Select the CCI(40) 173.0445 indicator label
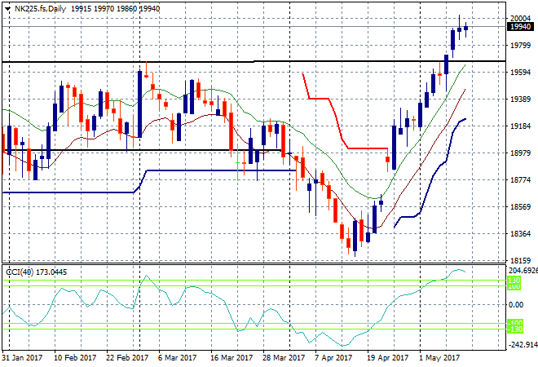The width and height of the screenshot is (538, 367). click(37, 272)
